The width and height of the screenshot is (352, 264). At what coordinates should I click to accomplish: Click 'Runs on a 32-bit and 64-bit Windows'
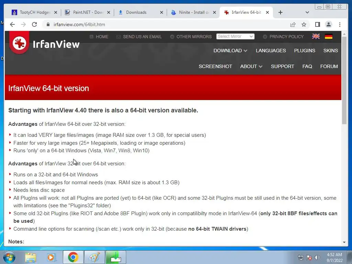point(56,175)
